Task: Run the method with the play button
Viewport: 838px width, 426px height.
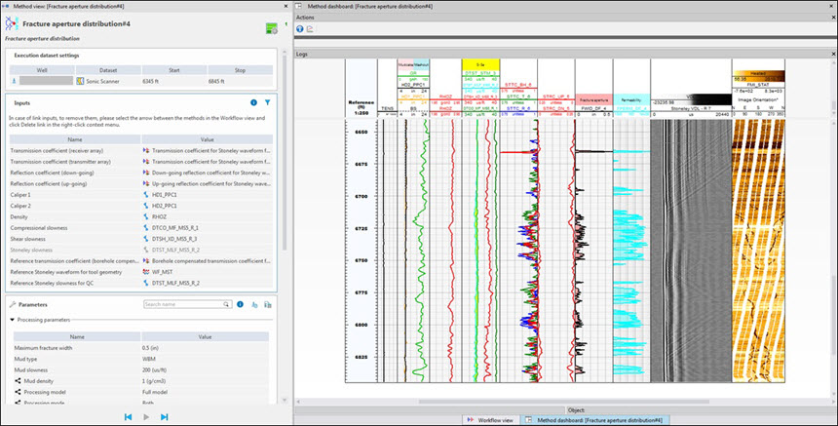Action: 146,417
